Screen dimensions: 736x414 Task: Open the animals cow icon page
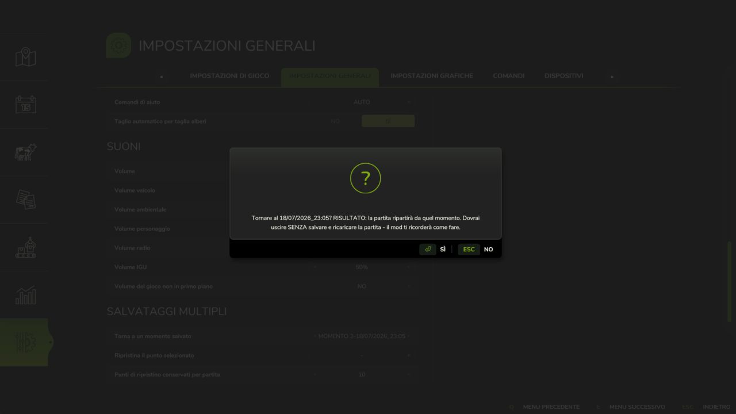[25, 152]
